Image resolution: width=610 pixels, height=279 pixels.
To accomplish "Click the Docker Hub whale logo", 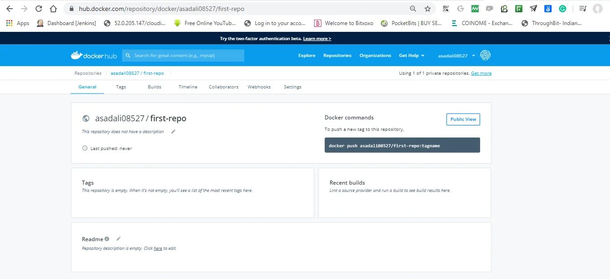I will click(x=94, y=55).
